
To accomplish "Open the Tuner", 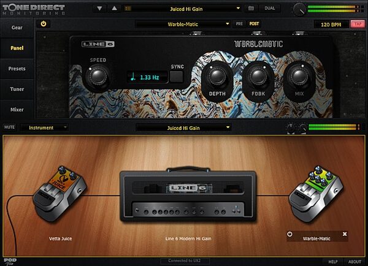I will pos(17,89).
